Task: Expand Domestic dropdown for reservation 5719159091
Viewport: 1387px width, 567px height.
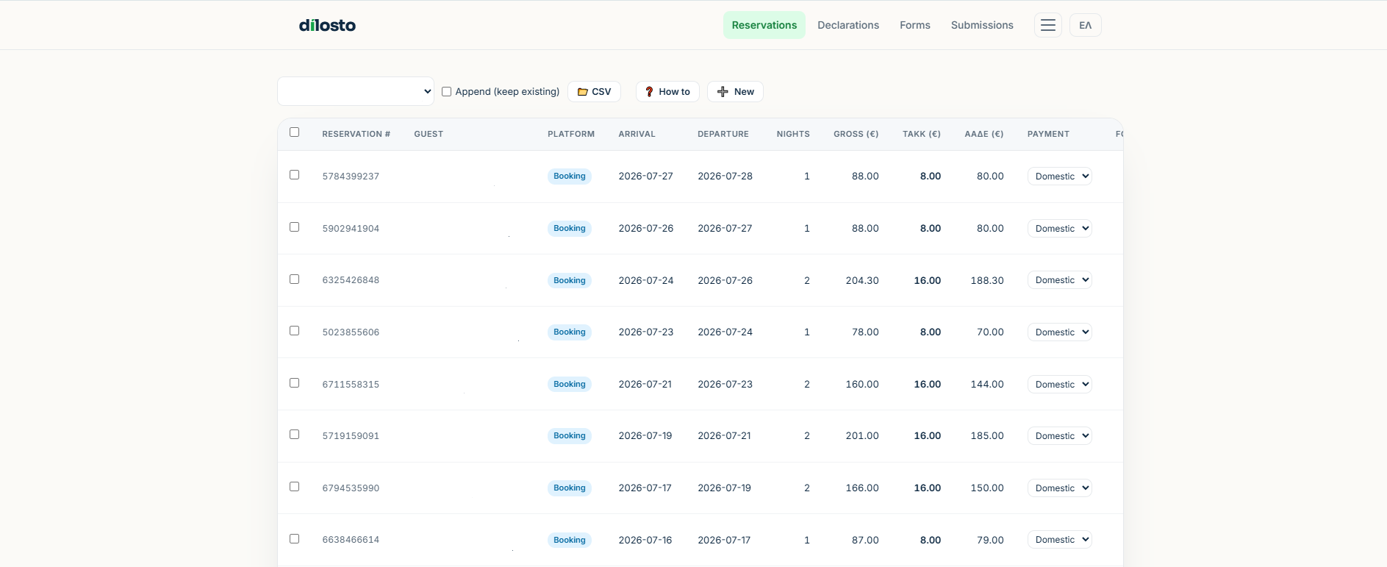Action: point(1059,436)
